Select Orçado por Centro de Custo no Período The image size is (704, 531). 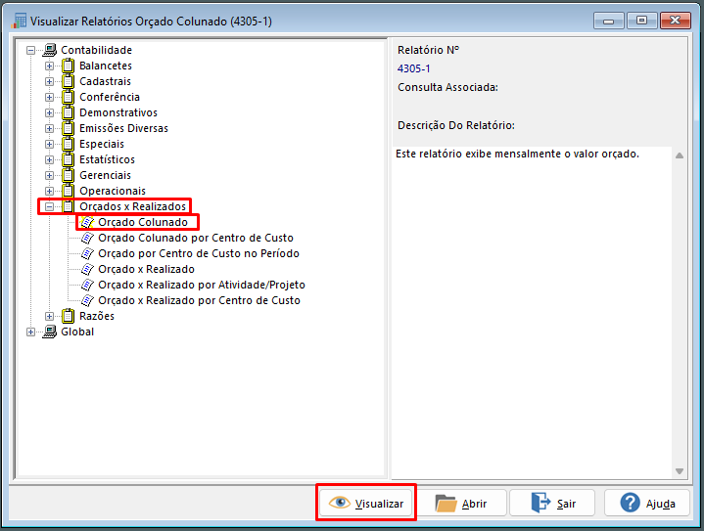point(199,254)
